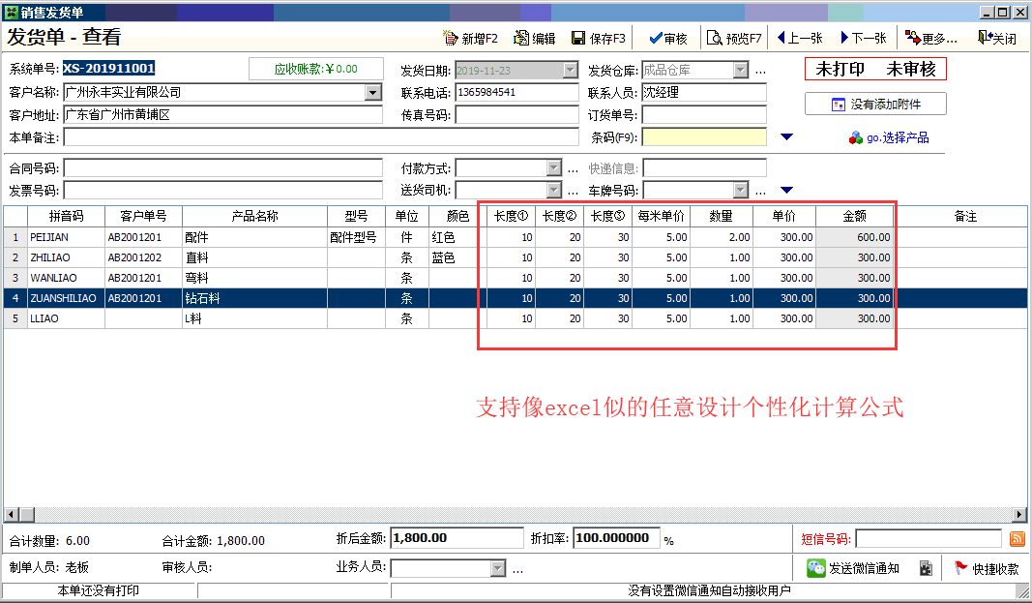The height and width of the screenshot is (603, 1032).
Task: Open the 业务人员 salesperson dropdown
Action: (x=498, y=567)
